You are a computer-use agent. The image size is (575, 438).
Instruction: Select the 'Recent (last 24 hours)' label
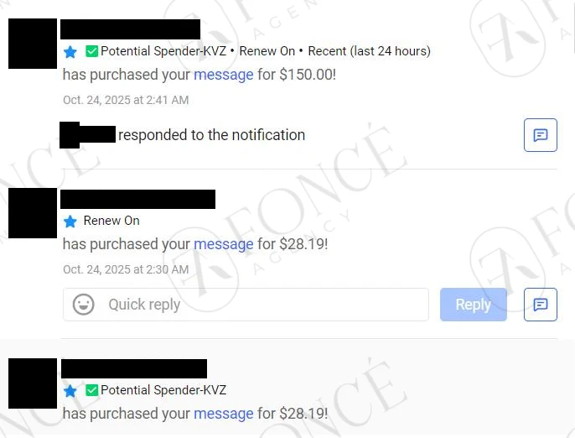pos(370,51)
